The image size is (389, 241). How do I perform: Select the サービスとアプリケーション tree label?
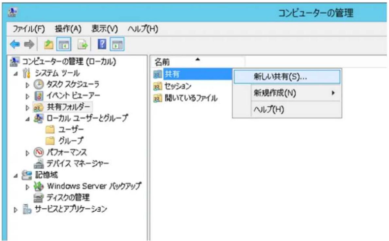coord(71,209)
